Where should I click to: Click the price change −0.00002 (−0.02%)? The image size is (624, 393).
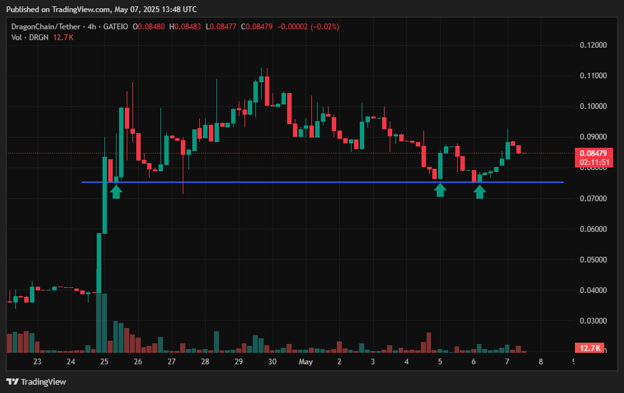click(308, 27)
